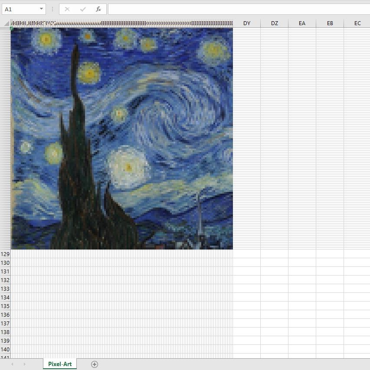370x370 pixels.
Task: Select column EA header
Action: (302, 23)
